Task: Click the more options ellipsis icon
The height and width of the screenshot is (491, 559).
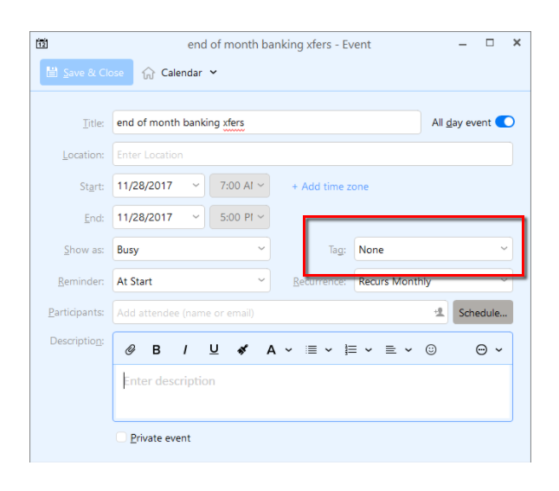Action: 482,350
